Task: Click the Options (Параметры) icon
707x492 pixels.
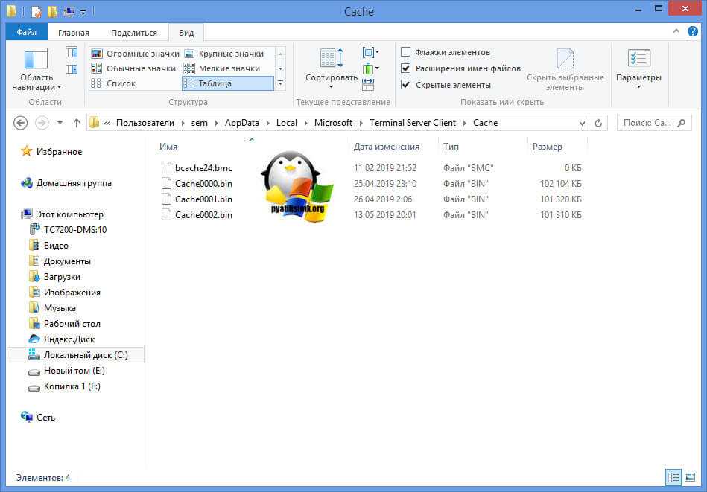Action: (x=638, y=60)
